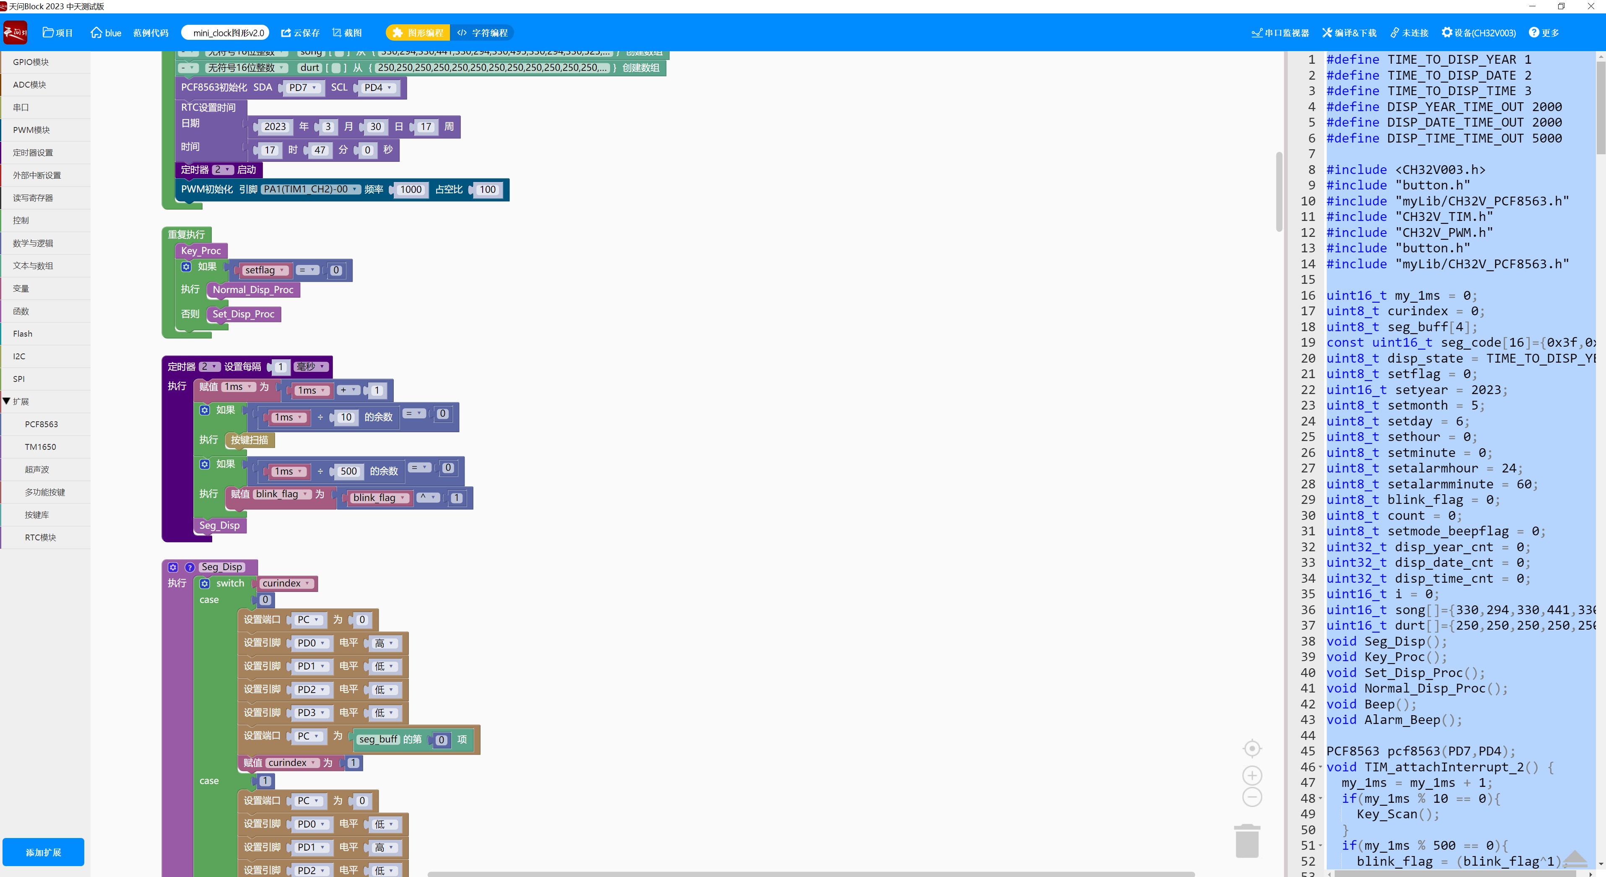Click duty cycle 100 field
The height and width of the screenshot is (877, 1606).
coord(488,189)
